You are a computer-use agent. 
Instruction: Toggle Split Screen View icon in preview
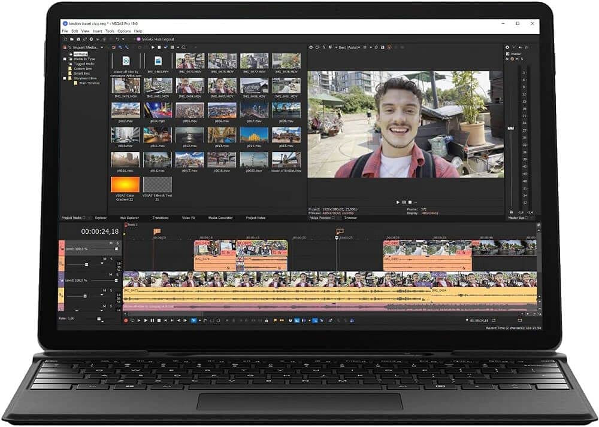coord(330,47)
